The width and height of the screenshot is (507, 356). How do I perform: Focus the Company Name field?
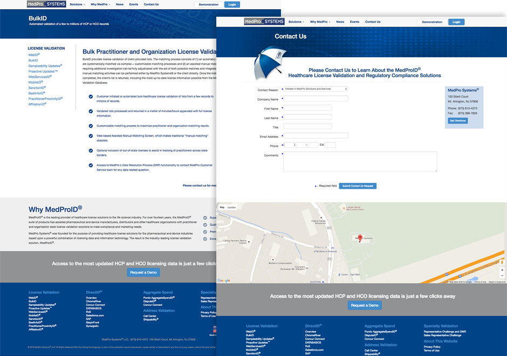click(x=316, y=98)
